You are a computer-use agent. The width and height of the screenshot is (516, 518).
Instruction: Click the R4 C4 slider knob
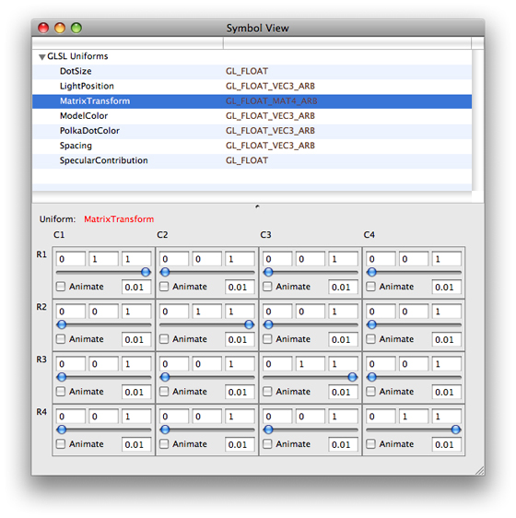(456, 430)
